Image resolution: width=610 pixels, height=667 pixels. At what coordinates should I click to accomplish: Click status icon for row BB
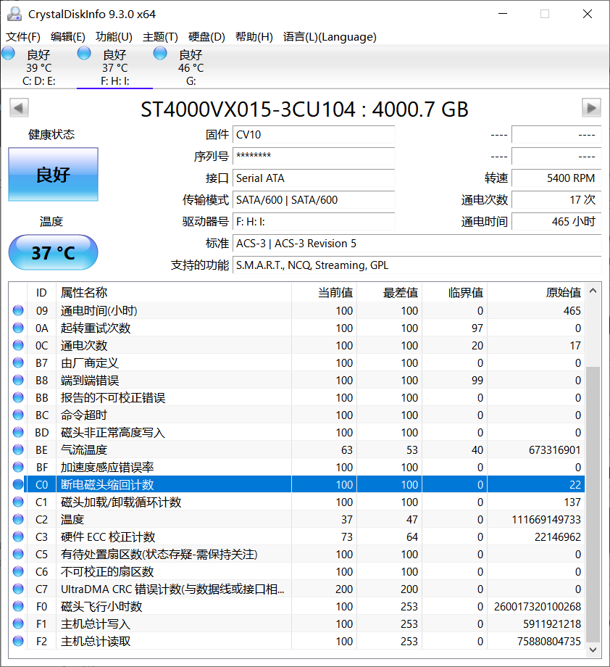[x=18, y=397]
